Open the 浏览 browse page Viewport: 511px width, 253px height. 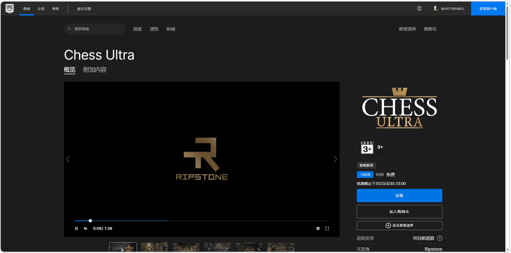(x=154, y=29)
